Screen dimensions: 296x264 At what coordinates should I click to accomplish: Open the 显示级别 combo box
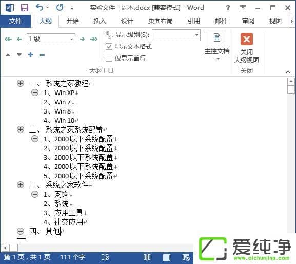coord(176,35)
